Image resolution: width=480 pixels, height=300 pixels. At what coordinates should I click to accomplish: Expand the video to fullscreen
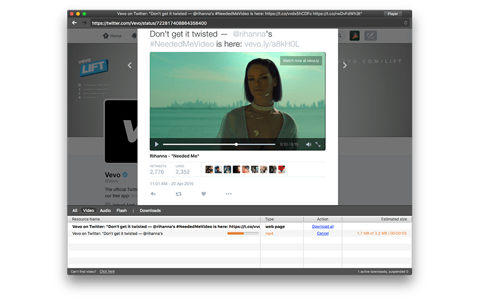[x=318, y=144]
